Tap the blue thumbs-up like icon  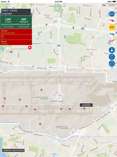[x=112, y=63]
